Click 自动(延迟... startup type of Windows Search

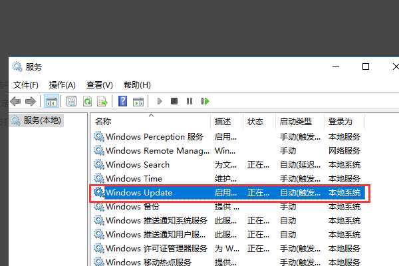pyautogui.click(x=301, y=165)
